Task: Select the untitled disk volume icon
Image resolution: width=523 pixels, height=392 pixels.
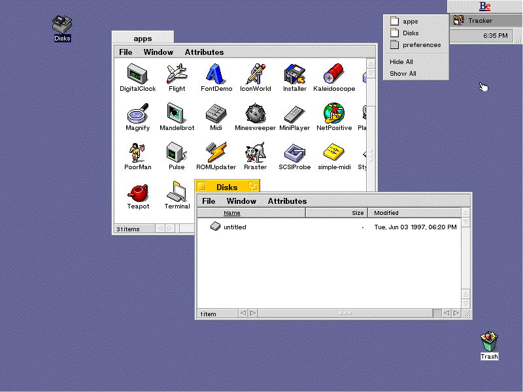Action: pos(216,226)
